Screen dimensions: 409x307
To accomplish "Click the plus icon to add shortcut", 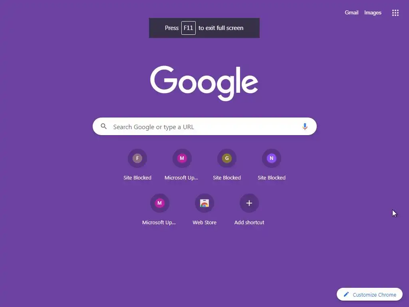I will coord(249,203).
